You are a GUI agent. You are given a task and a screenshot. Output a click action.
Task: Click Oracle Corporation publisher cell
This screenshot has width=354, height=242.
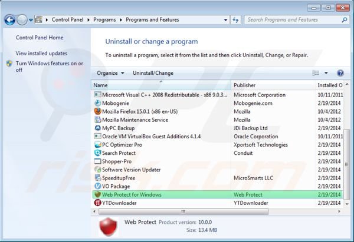point(256,137)
